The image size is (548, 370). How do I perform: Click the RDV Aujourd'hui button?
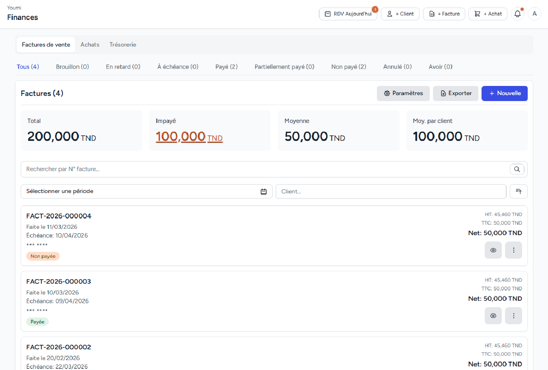(348, 14)
